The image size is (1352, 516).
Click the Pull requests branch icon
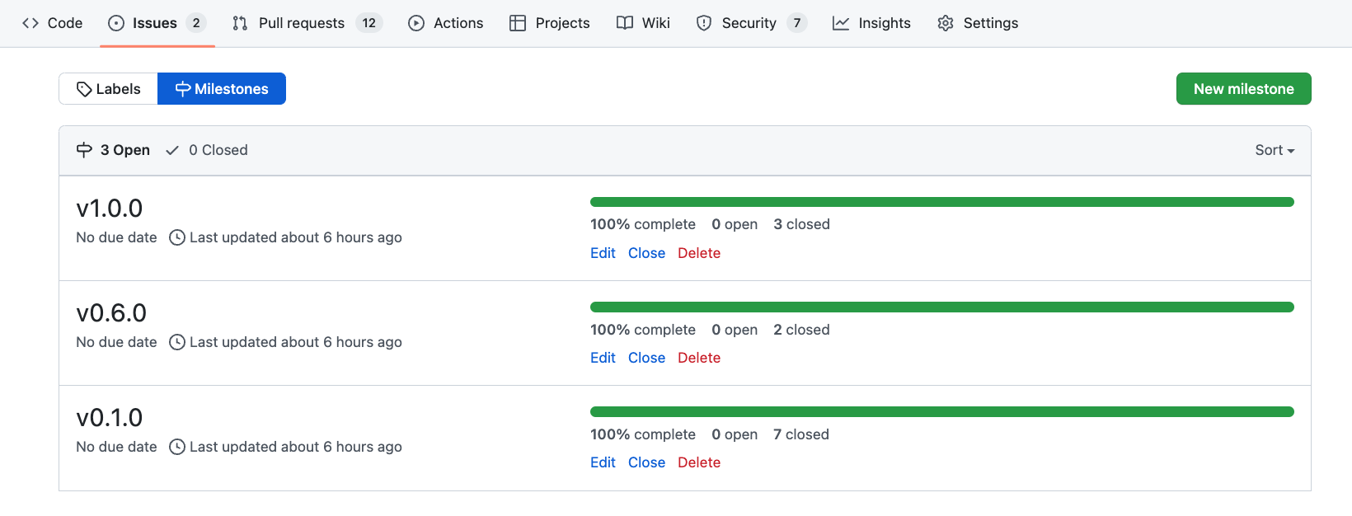tap(240, 23)
